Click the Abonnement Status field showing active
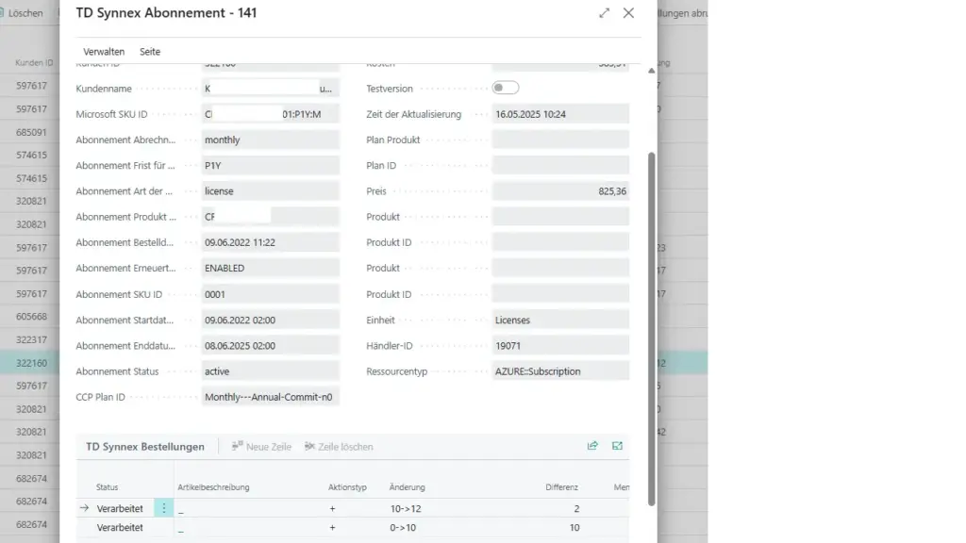 (x=271, y=370)
